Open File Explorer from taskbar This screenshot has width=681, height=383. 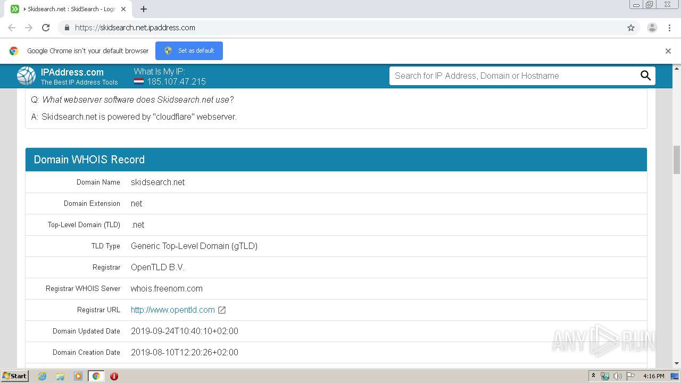(x=60, y=376)
